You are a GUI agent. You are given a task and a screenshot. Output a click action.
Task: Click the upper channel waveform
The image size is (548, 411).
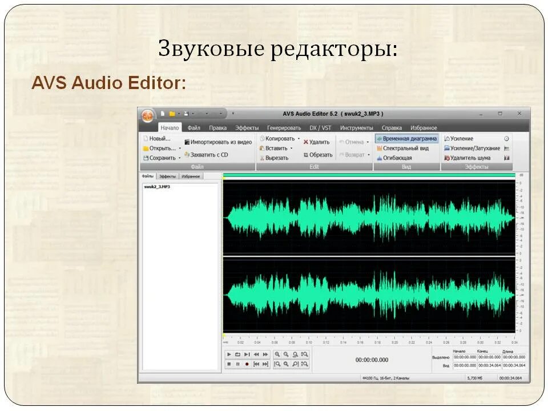point(369,217)
